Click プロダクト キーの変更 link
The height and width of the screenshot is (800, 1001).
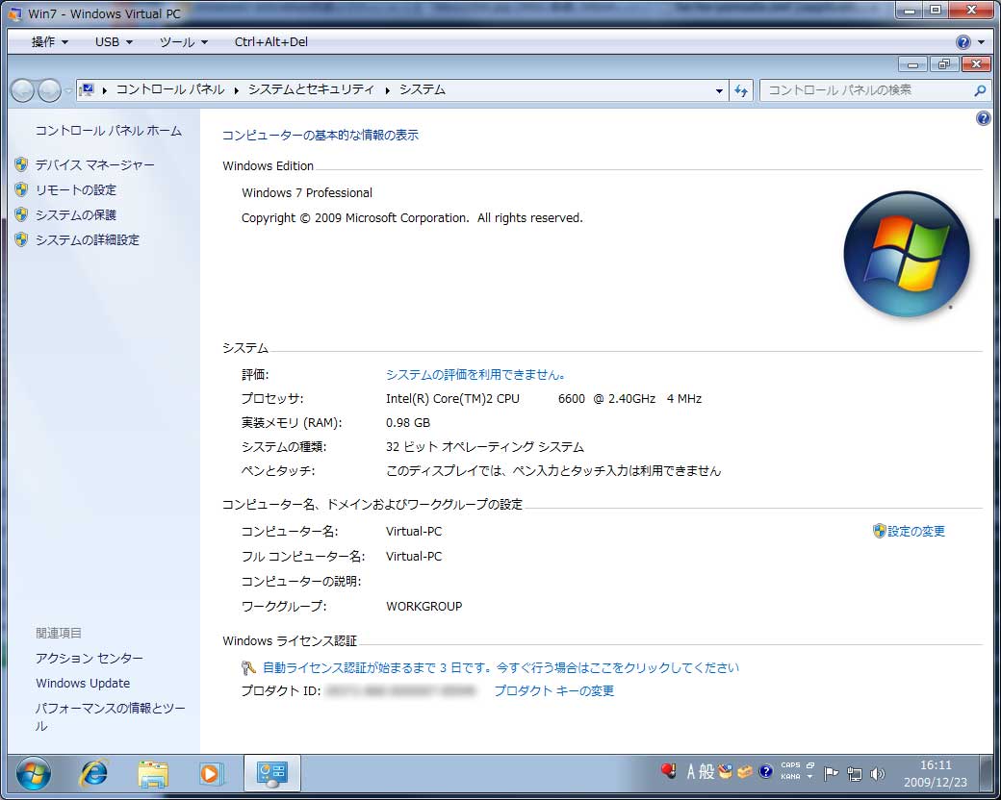554,691
